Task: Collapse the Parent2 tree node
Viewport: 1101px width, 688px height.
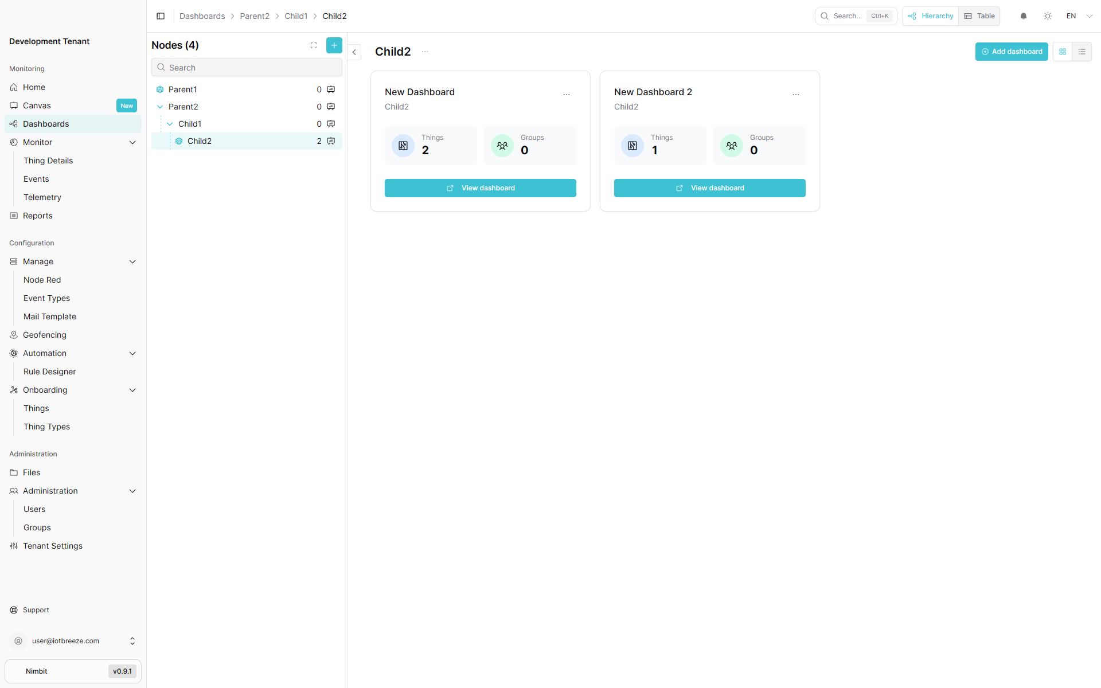Action: click(x=160, y=107)
